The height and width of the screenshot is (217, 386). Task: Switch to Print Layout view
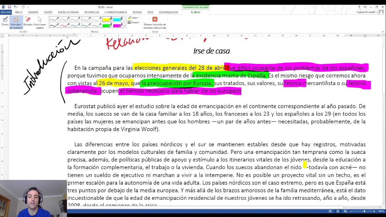pyautogui.click(x=338, y=211)
